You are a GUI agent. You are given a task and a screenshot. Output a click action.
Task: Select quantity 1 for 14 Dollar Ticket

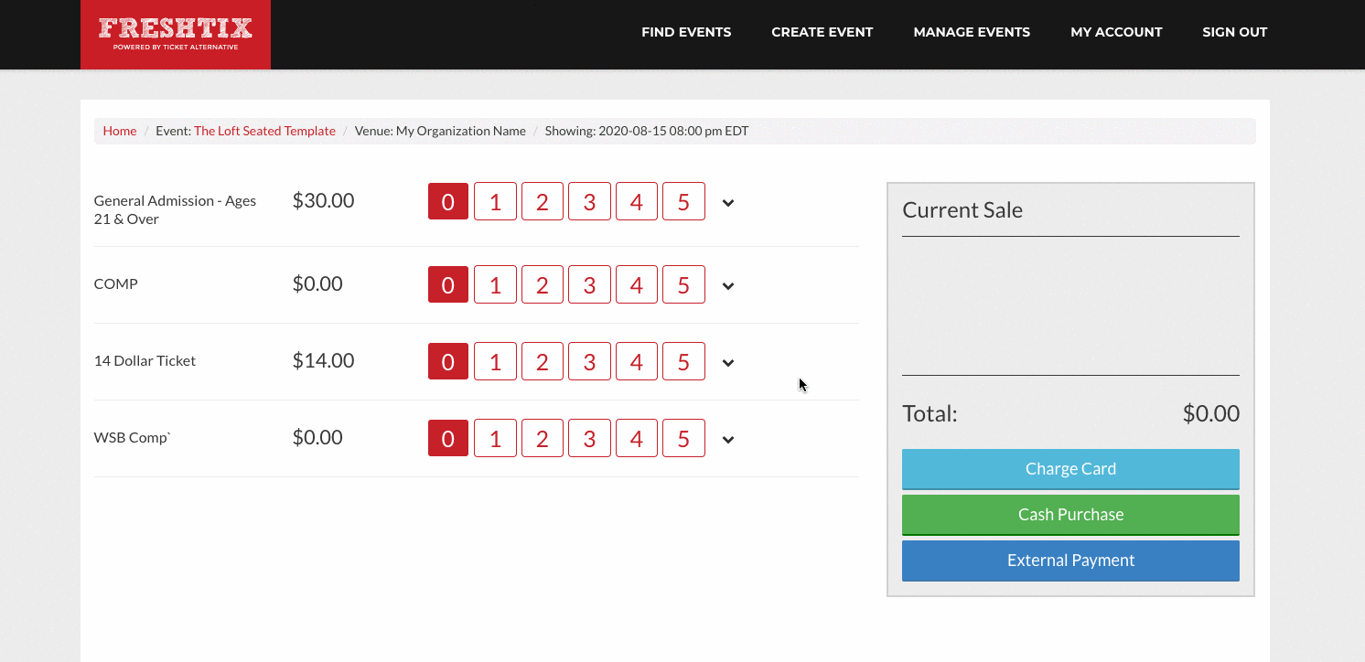point(495,361)
